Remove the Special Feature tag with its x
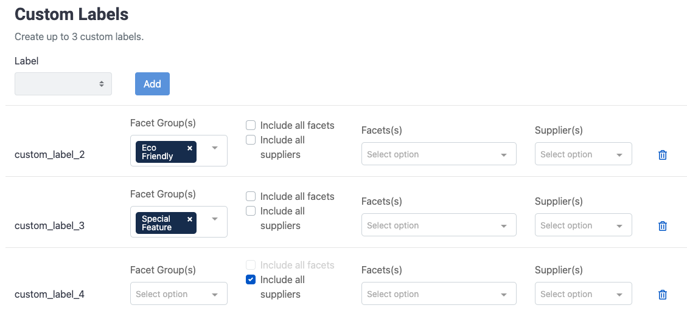The image size is (687, 322). [x=190, y=219]
